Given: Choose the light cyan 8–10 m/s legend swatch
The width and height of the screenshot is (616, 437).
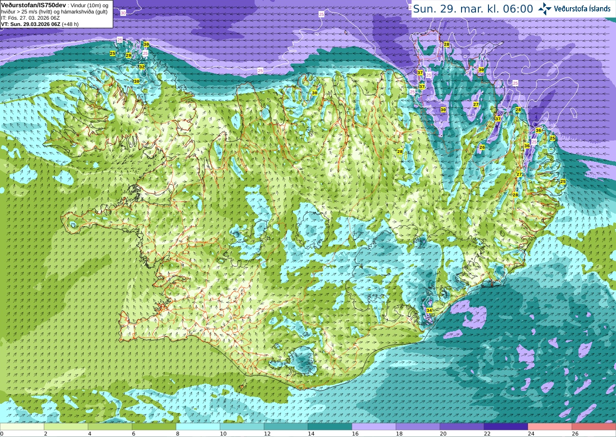Looking at the screenshot, I should click(x=198, y=426).
